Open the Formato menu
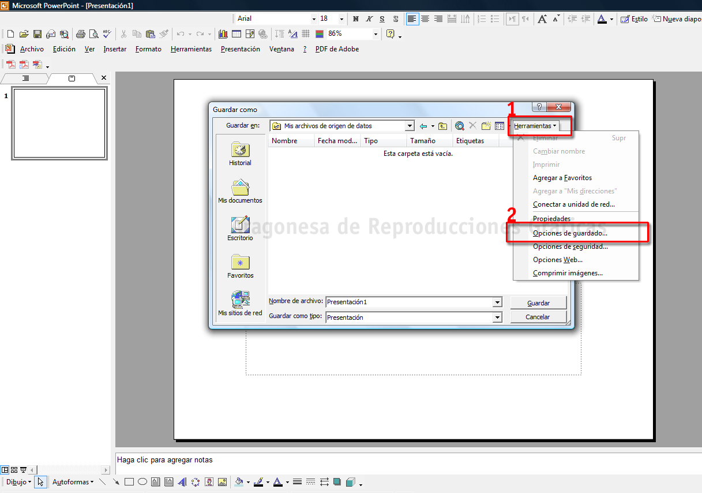 [x=148, y=49]
